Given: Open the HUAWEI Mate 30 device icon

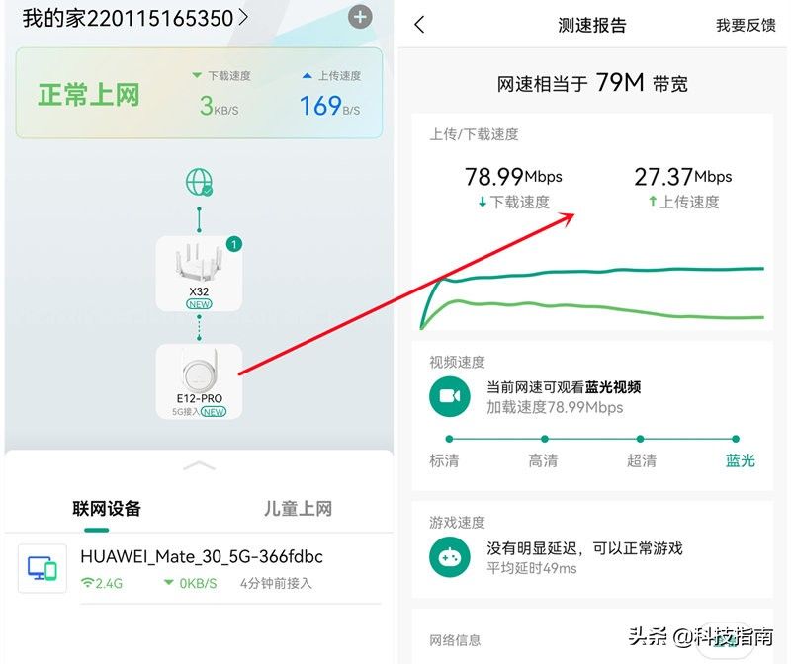Looking at the screenshot, I should (x=43, y=568).
